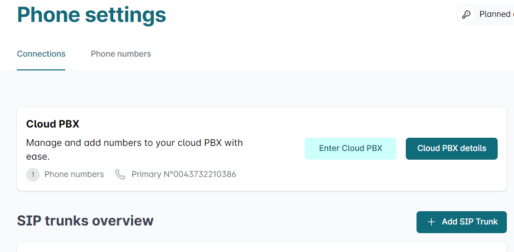Select the Connections tab

(x=41, y=54)
